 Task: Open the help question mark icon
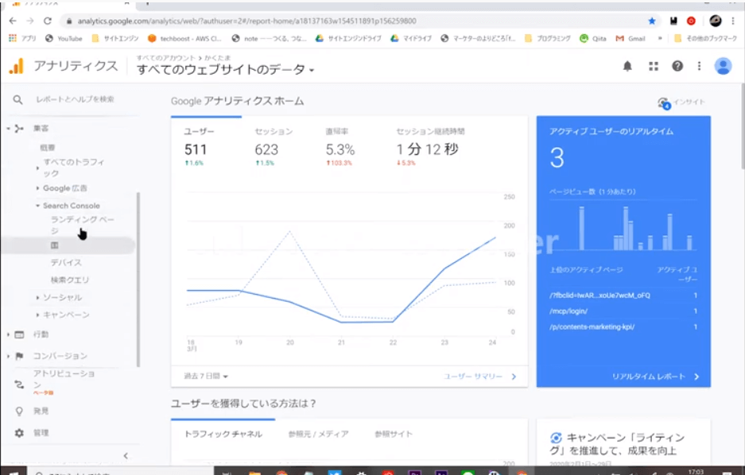[x=677, y=66]
